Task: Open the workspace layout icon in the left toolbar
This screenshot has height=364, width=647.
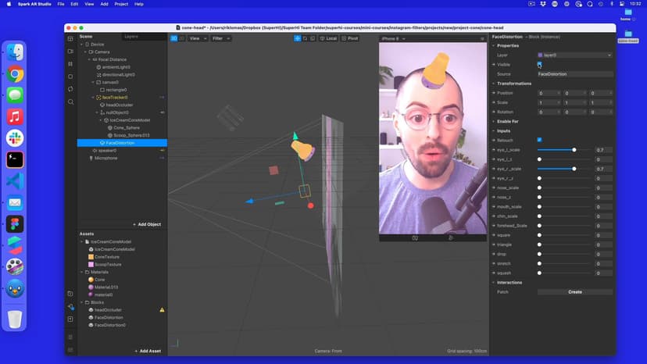Action: (x=70, y=39)
